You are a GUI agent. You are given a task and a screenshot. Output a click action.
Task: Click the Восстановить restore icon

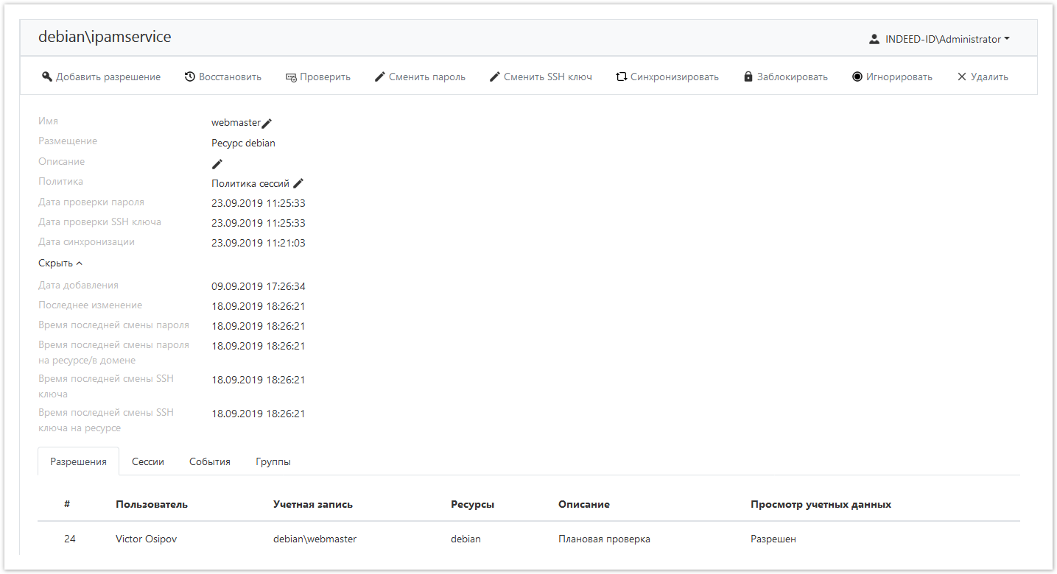pos(192,76)
